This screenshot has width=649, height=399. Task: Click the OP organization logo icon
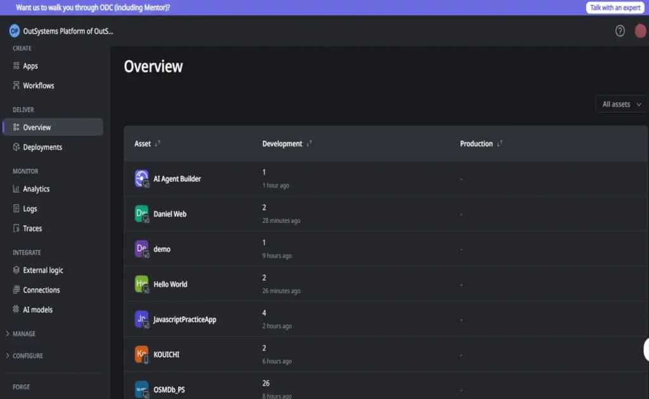(x=15, y=31)
